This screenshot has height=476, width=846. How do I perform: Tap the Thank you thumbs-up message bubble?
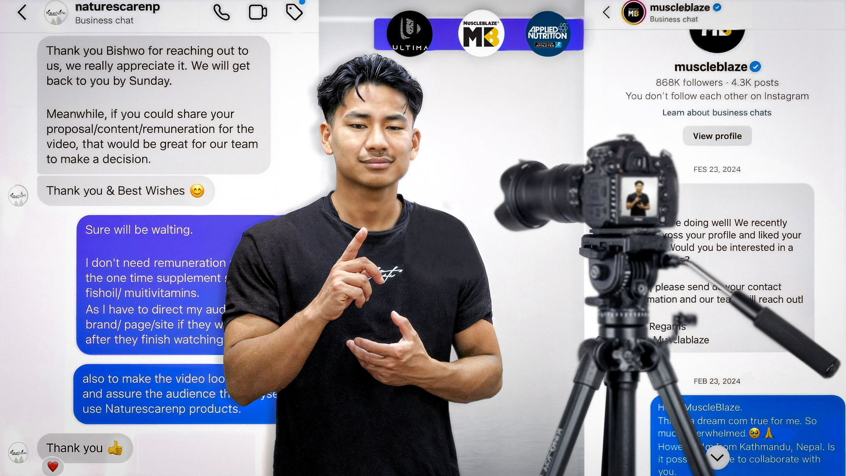click(x=85, y=448)
